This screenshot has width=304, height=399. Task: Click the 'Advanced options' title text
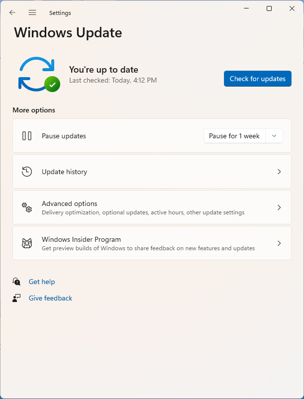[x=70, y=203]
